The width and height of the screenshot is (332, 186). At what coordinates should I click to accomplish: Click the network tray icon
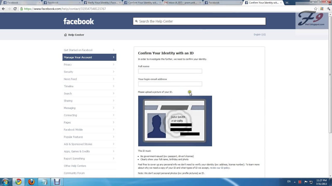[311, 182]
